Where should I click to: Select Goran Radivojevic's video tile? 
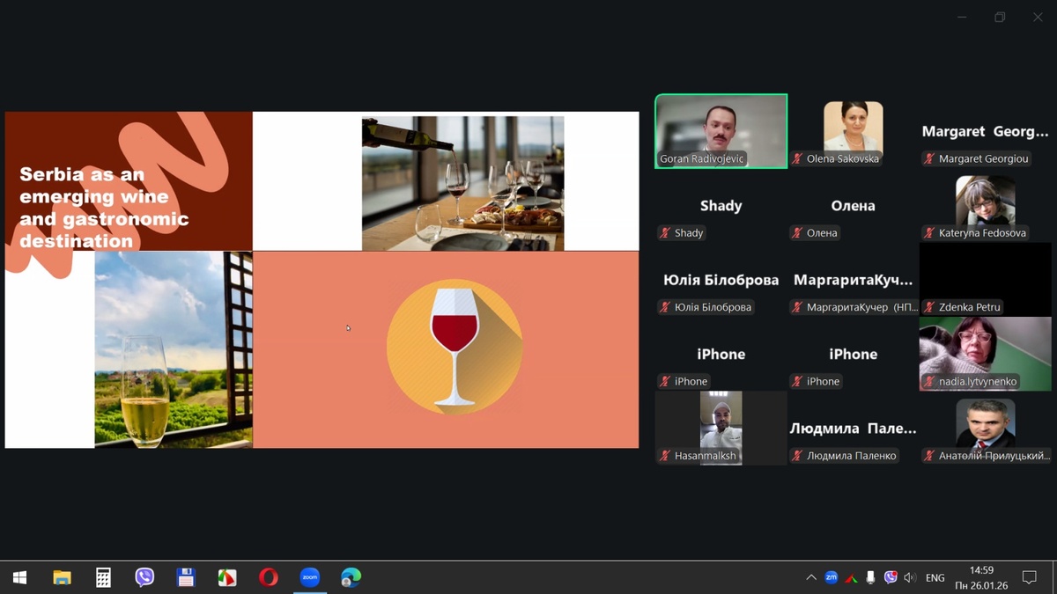pyautogui.click(x=721, y=130)
